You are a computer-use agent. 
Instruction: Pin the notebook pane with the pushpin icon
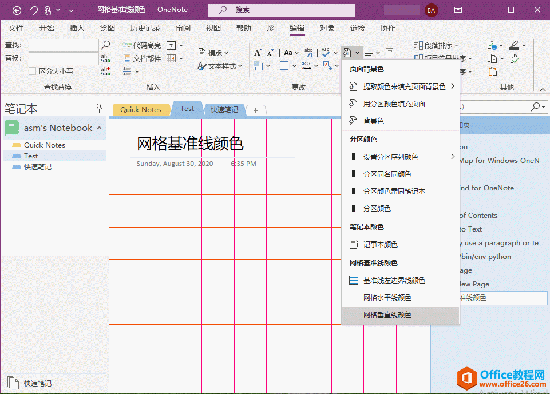[100, 108]
